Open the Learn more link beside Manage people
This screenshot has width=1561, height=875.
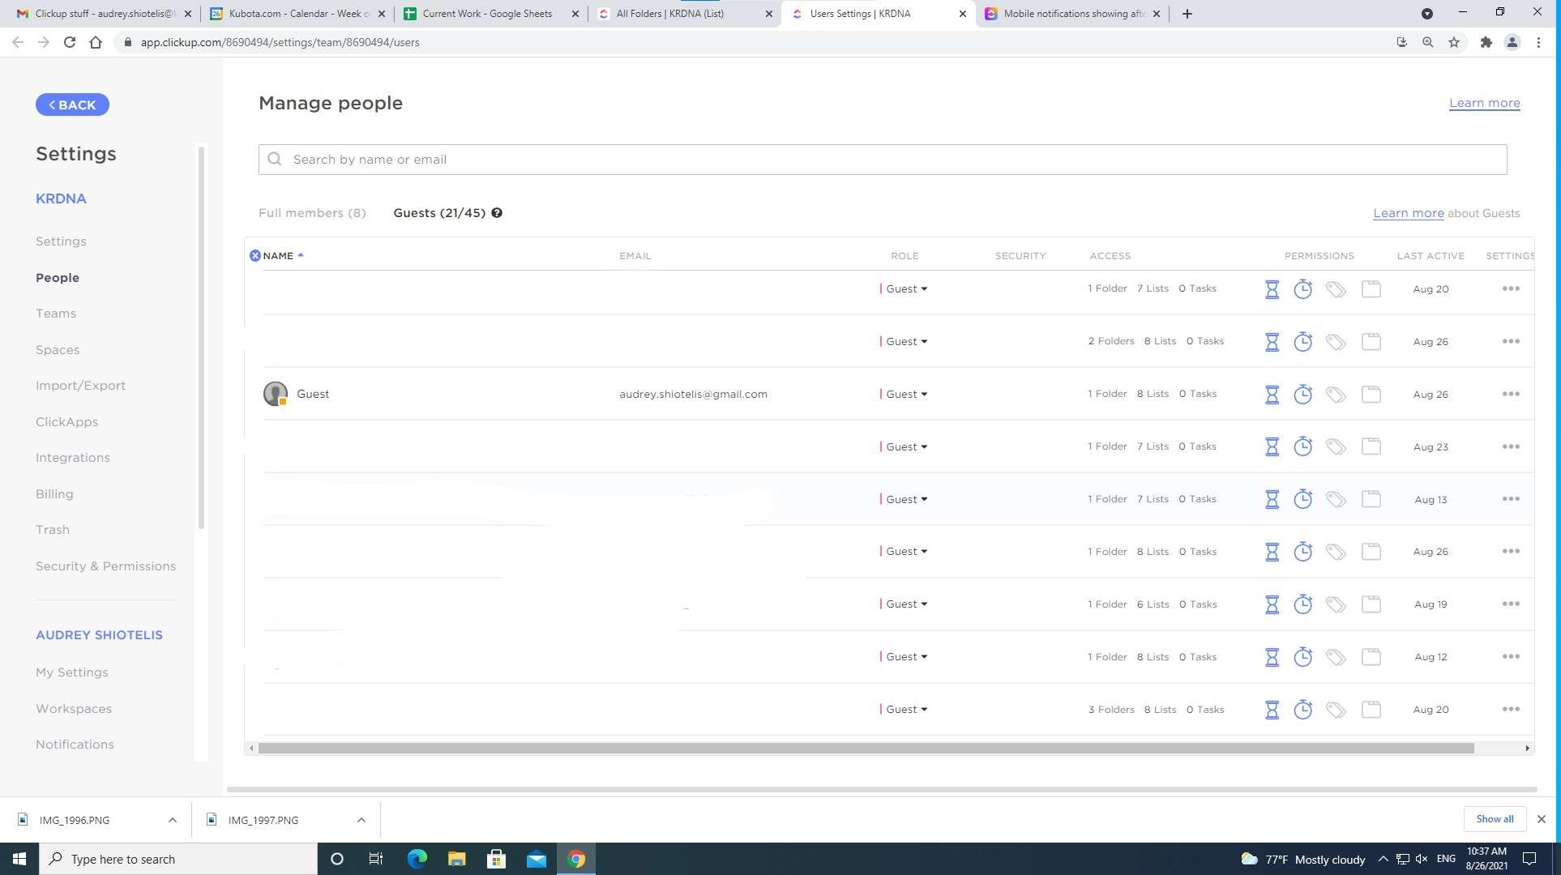point(1484,103)
